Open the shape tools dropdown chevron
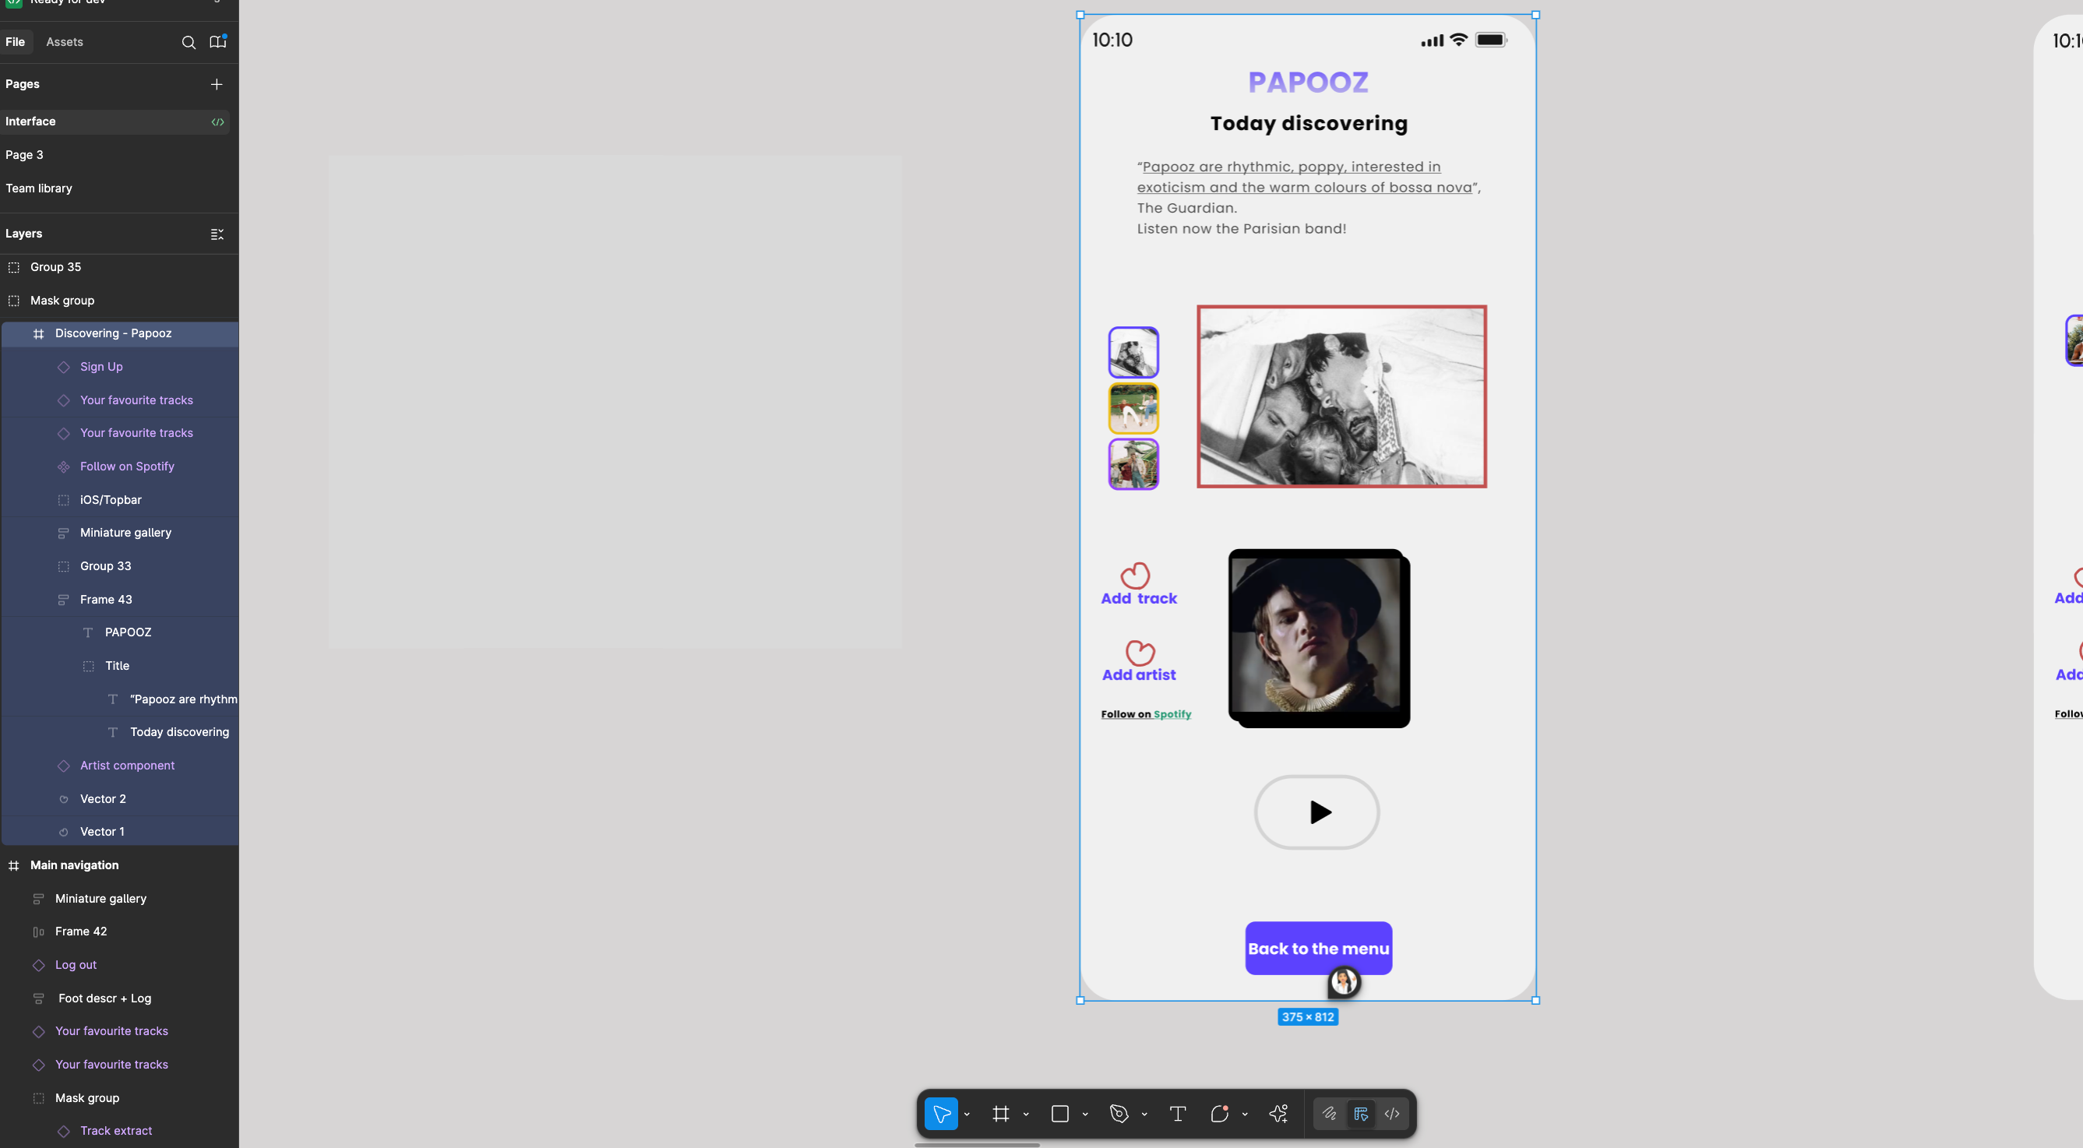 click(x=1085, y=1115)
